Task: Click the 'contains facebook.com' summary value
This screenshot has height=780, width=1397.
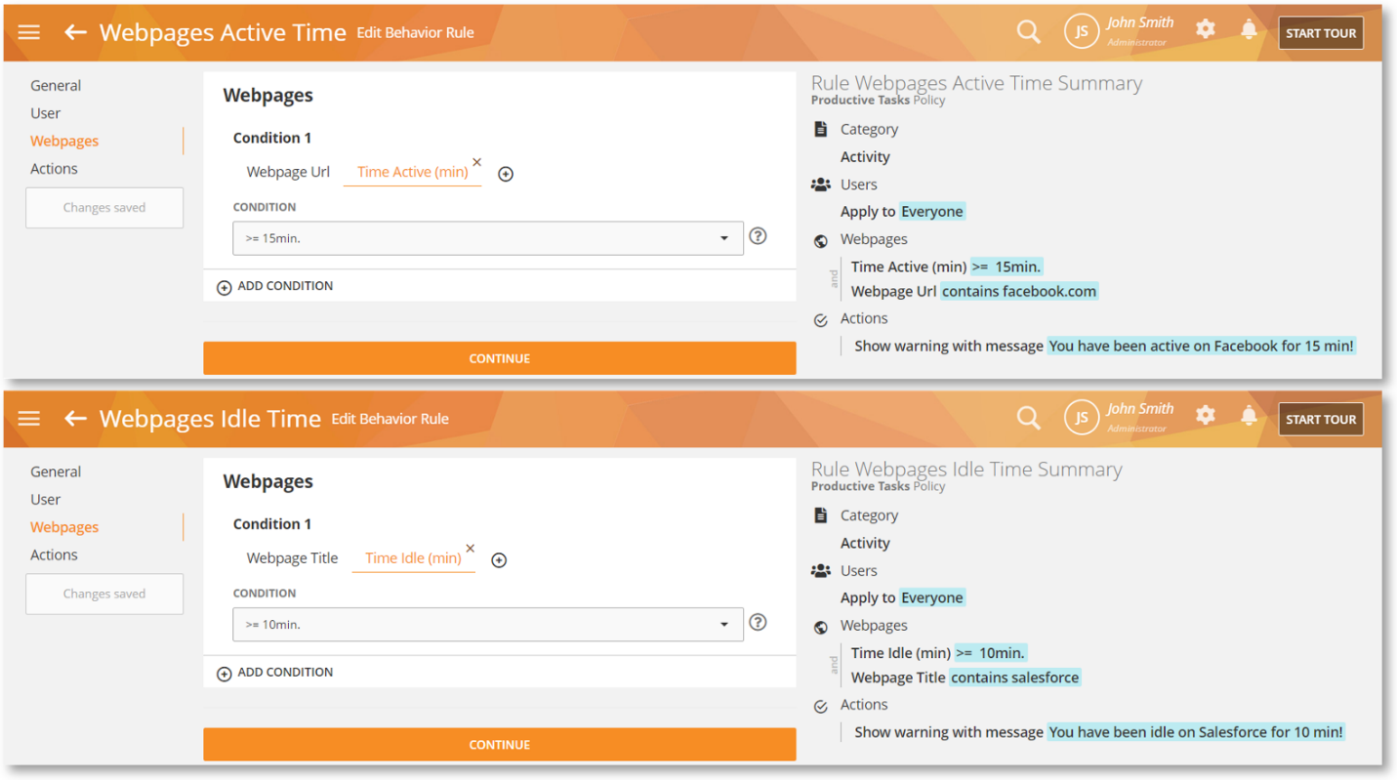Action: [x=1019, y=291]
